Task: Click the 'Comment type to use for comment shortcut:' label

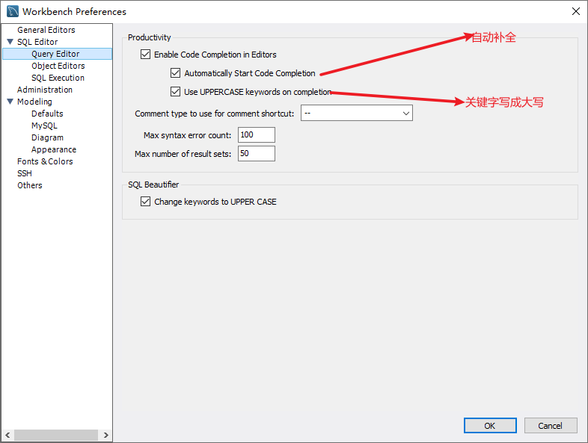Action: pyautogui.click(x=215, y=114)
